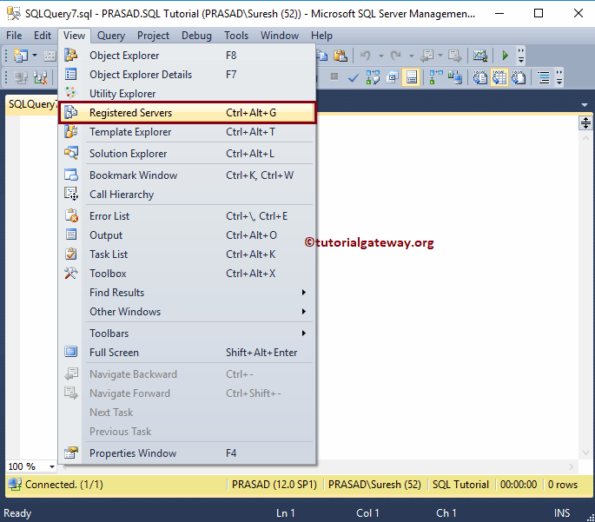Open the standard toolbar overflow options
595x522 pixels.
(x=521, y=56)
